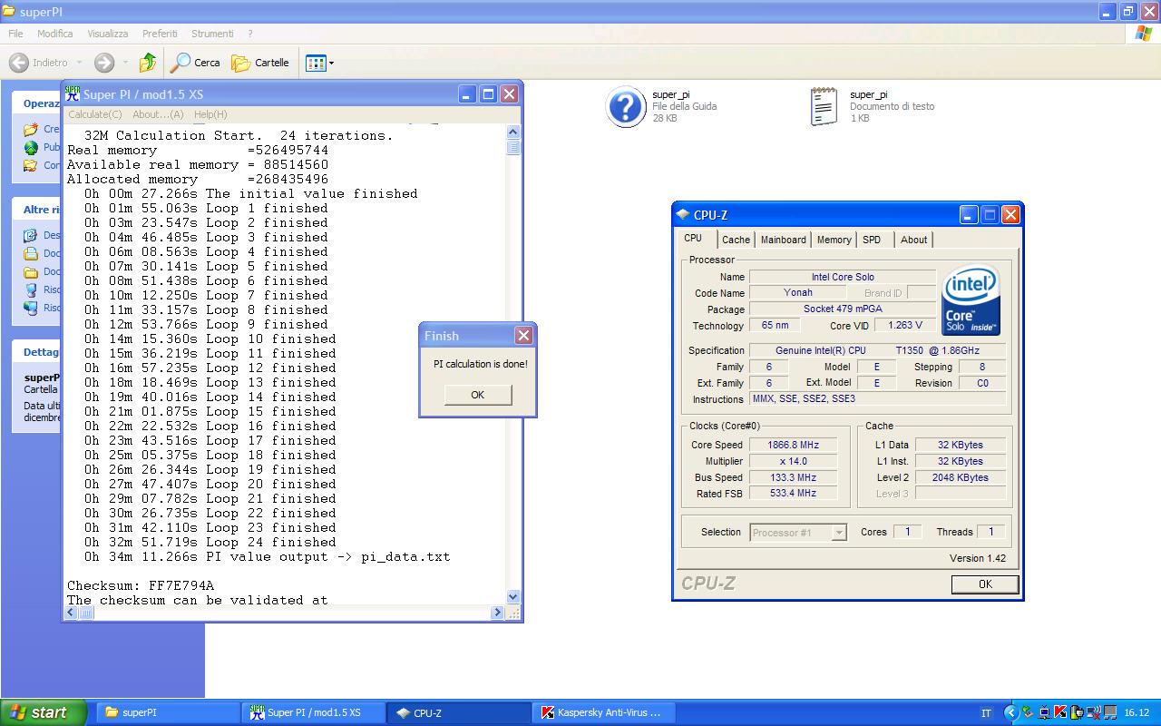Click the up-folder icon in Explorer toolbar
The width and height of the screenshot is (1161, 726).
click(148, 63)
